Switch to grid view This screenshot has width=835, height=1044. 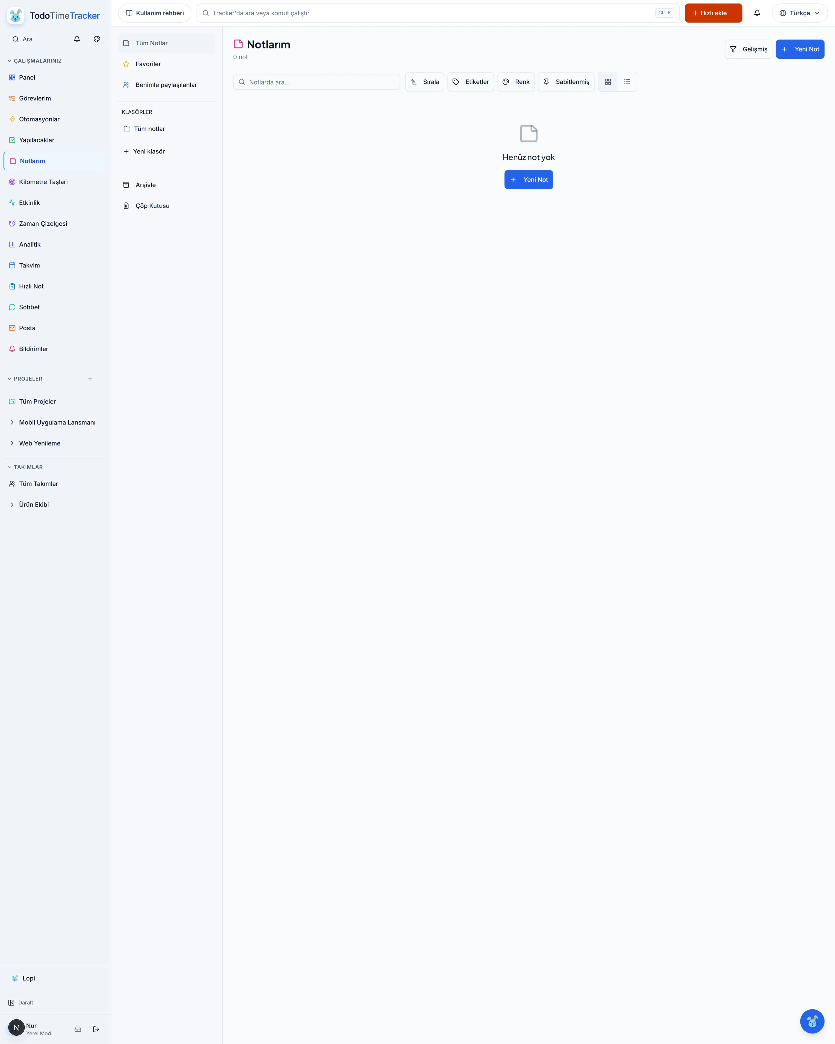pos(608,82)
